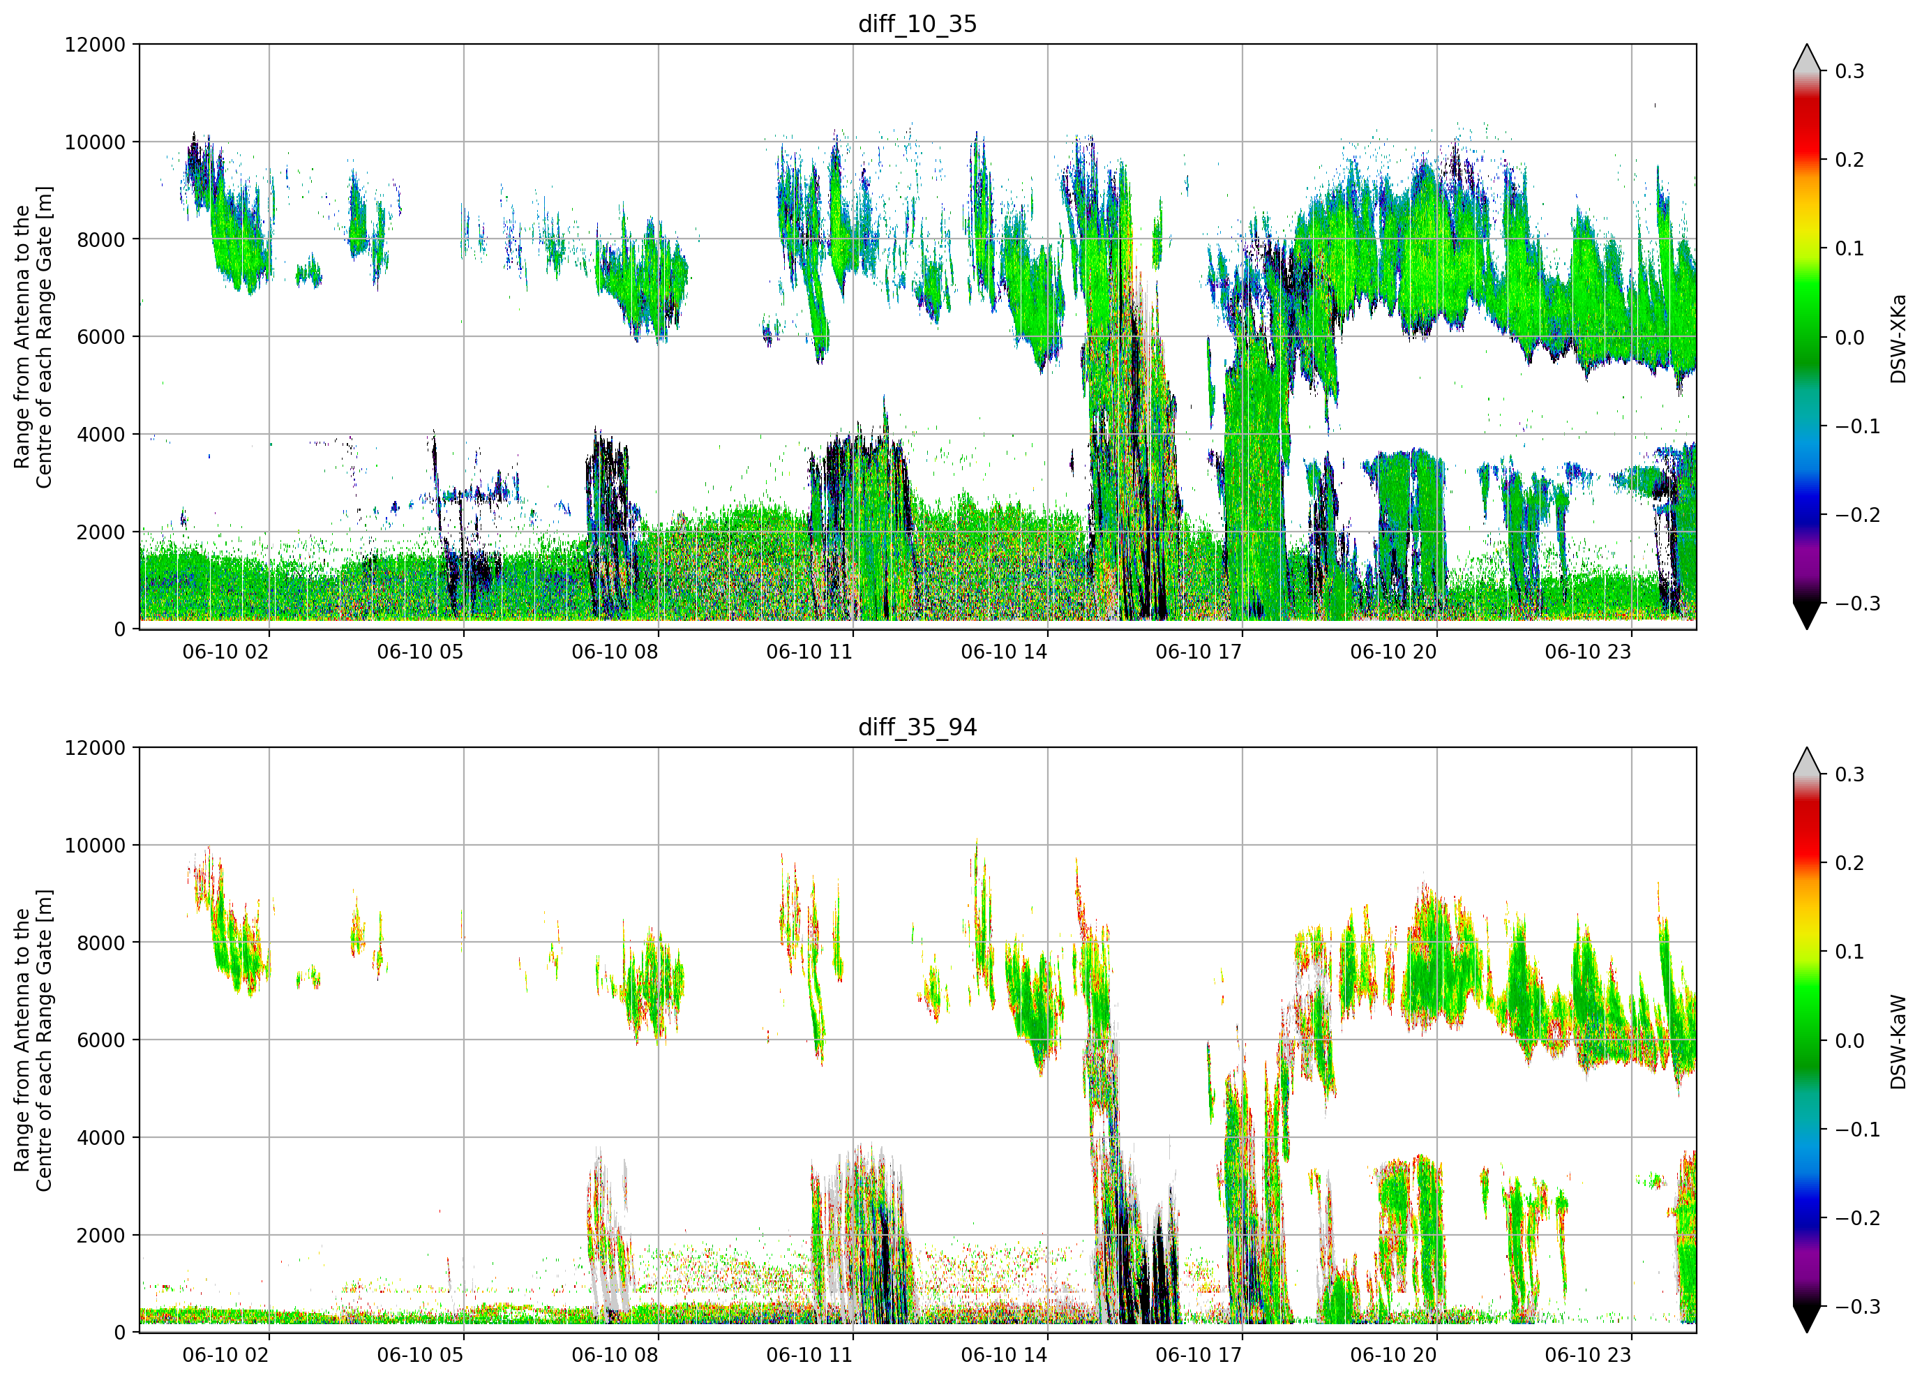Click "06-10 14" under the diff_10_35 plot

click(1004, 652)
